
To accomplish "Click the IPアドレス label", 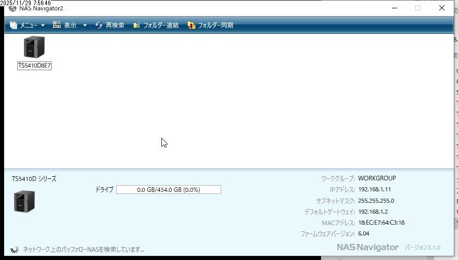I will point(342,190).
